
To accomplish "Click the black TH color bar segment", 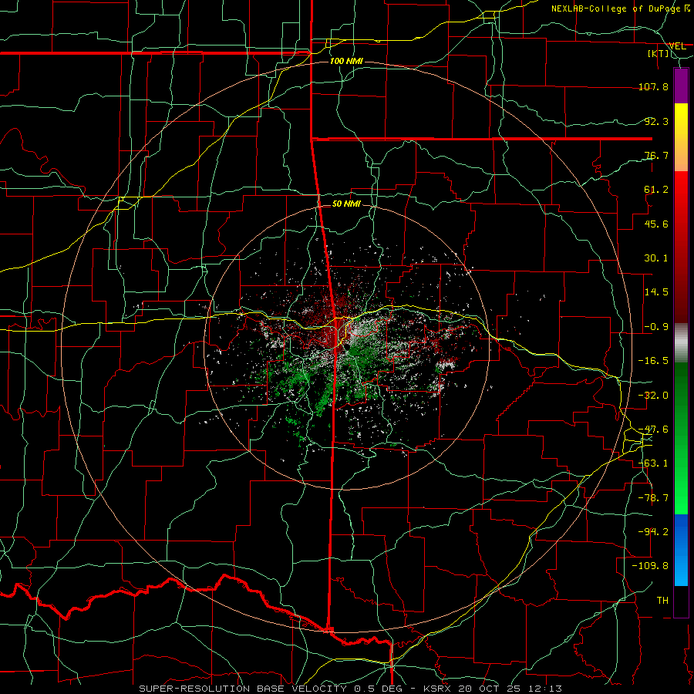I will click(681, 601).
